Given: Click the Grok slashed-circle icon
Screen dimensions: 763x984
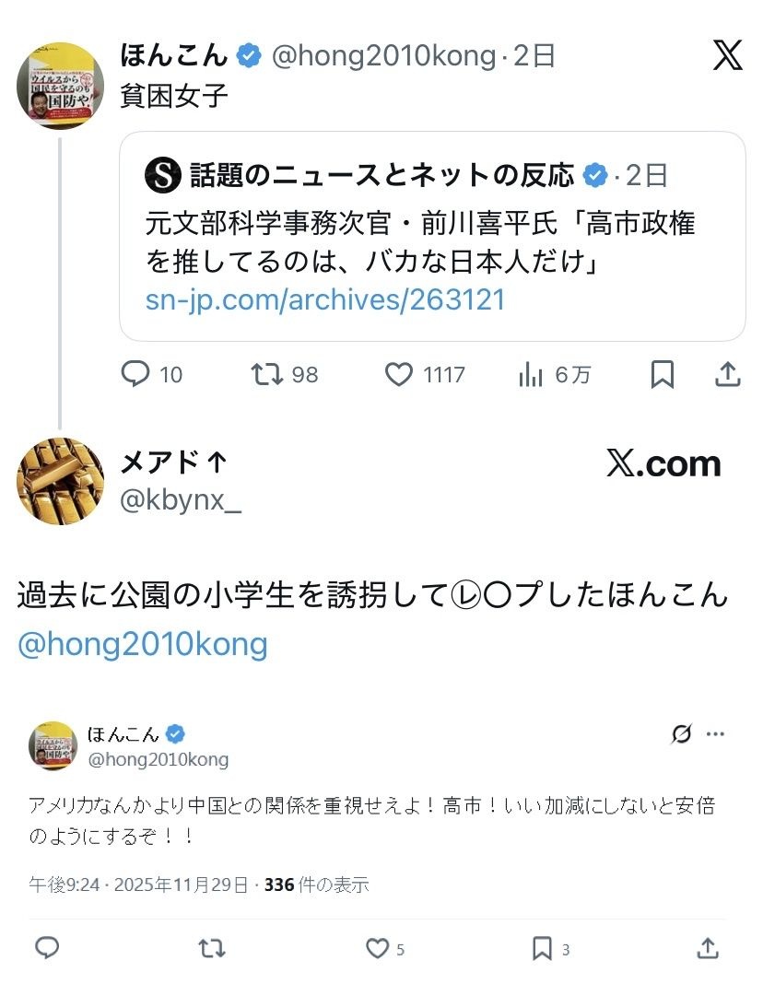Looking at the screenshot, I should coord(682,734).
